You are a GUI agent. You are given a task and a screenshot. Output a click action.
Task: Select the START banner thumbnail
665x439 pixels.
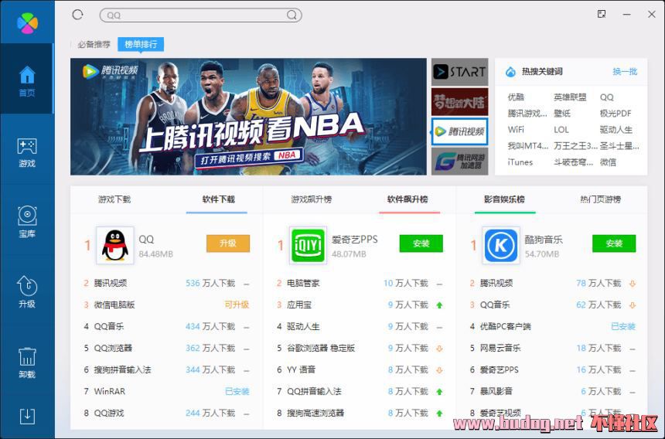[460, 72]
